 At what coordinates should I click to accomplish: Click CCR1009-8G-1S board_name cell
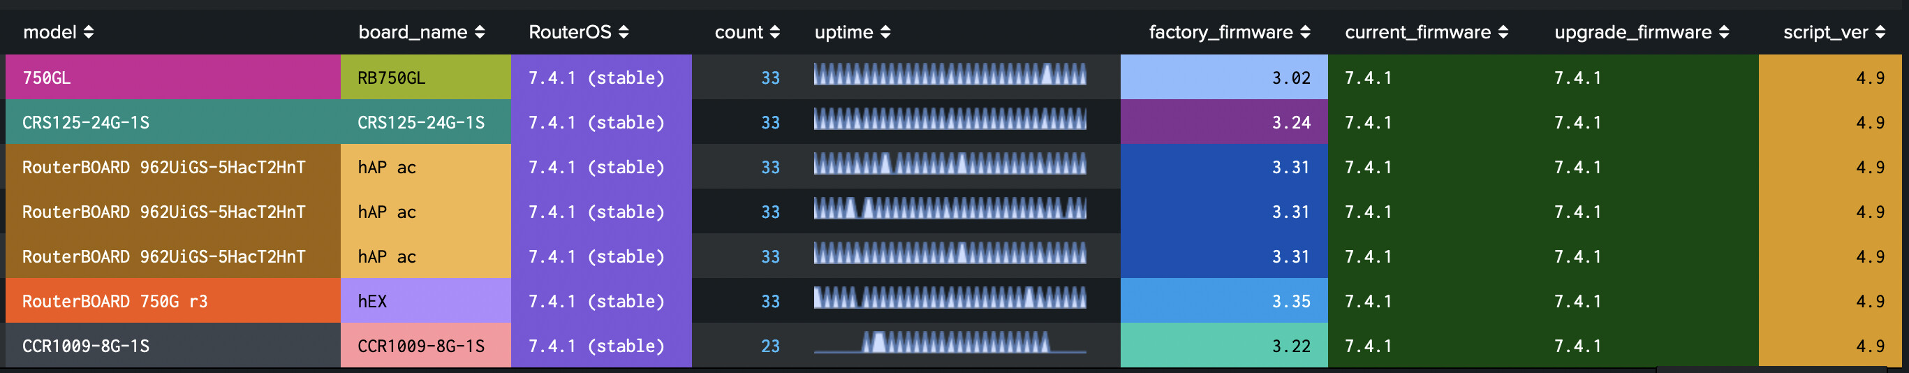click(426, 345)
